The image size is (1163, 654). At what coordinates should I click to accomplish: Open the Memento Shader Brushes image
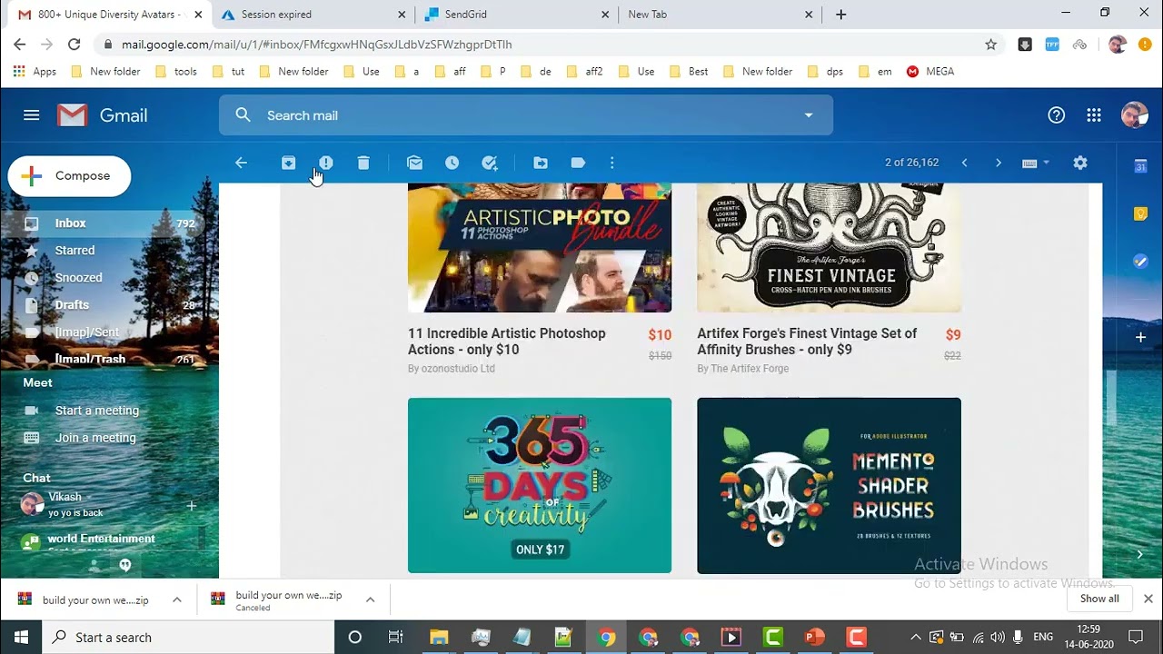coord(829,486)
